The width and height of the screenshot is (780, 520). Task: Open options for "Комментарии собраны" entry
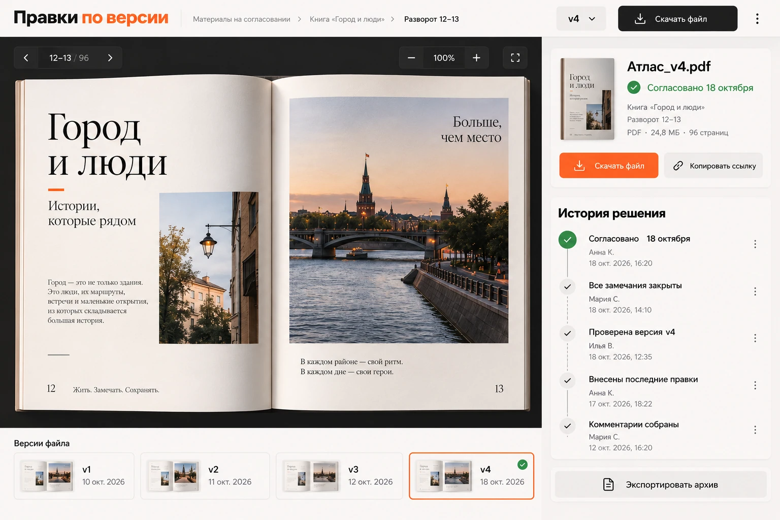tap(755, 430)
